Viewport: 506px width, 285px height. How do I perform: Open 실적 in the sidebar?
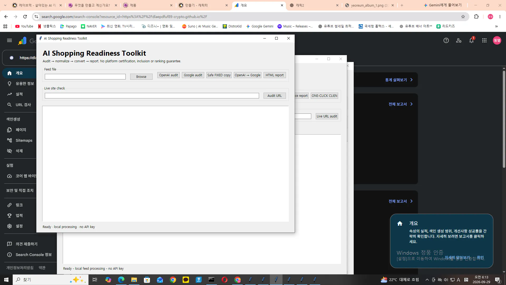pos(20,94)
